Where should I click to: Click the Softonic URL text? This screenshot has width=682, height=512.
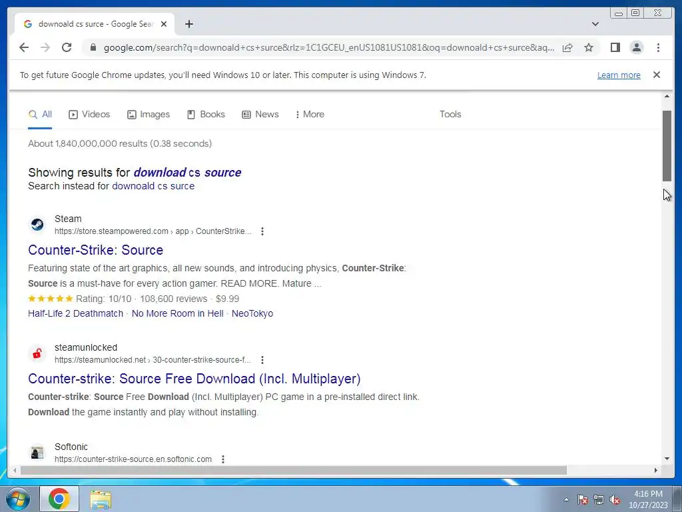pyautogui.click(x=133, y=459)
